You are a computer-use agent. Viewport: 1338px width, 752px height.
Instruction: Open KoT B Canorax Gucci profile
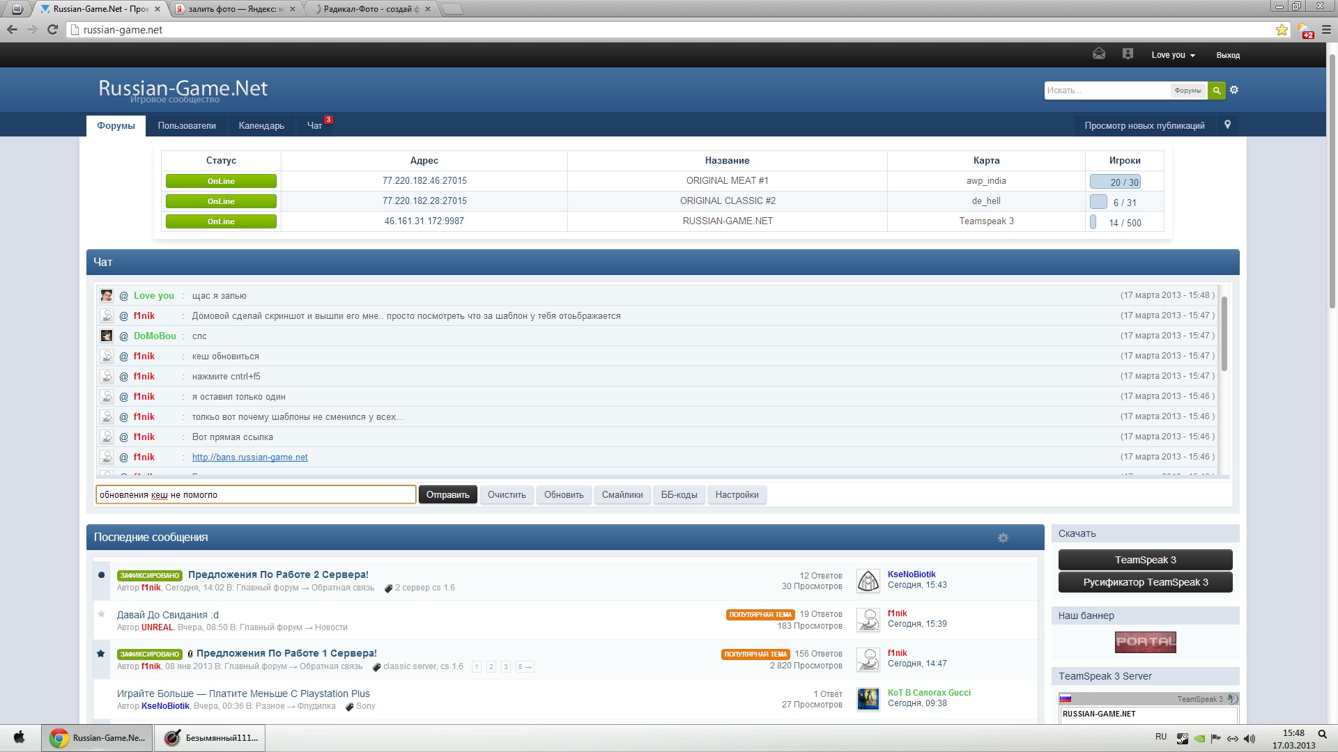(929, 694)
